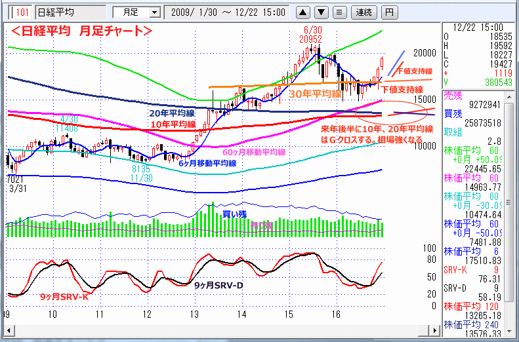
Task: Click the 16 year mark on time axis
Action: pyautogui.click(x=336, y=314)
